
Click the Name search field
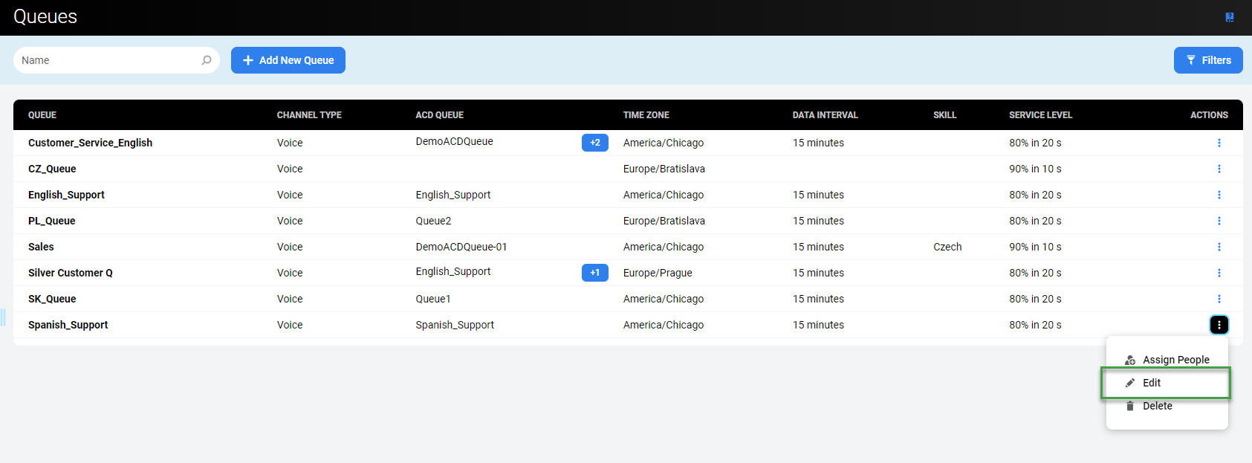pyautogui.click(x=108, y=60)
